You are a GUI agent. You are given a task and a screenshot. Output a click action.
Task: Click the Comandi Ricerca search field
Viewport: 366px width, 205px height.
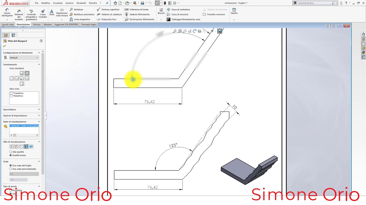(x=314, y=3)
